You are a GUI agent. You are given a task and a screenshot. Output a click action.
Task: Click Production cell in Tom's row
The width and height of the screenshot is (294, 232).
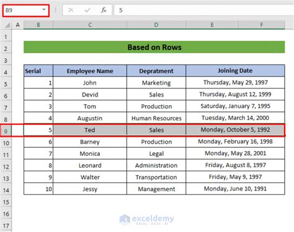(x=156, y=106)
